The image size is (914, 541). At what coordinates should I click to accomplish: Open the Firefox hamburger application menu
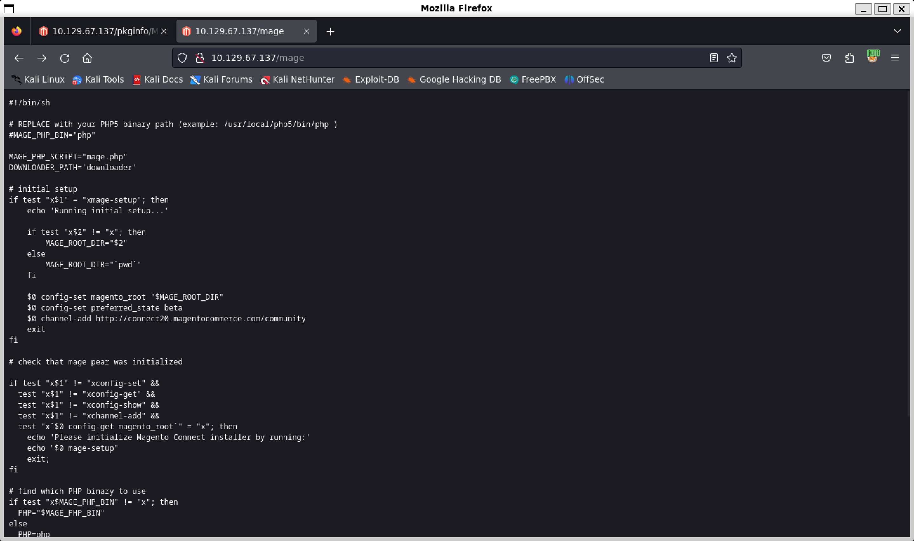coord(895,58)
